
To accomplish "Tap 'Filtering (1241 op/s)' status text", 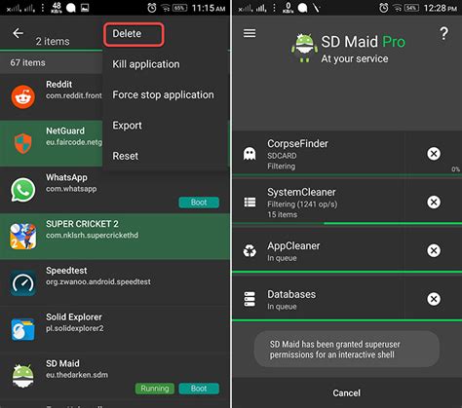I will [x=302, y=204].
